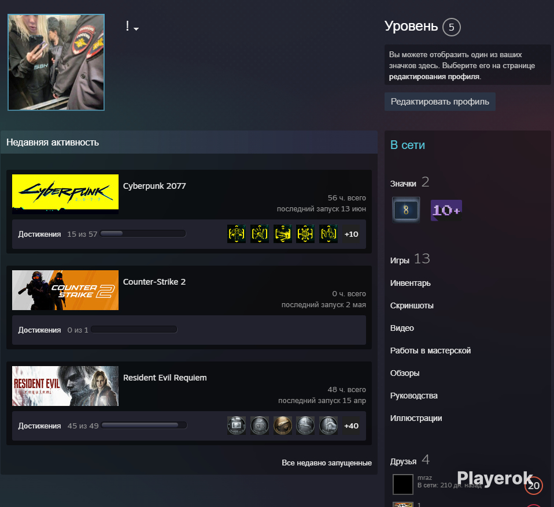Open the second Cyberpunk 2077 achievement icon
The image size is (554, 507).
[x=259, y=234]
